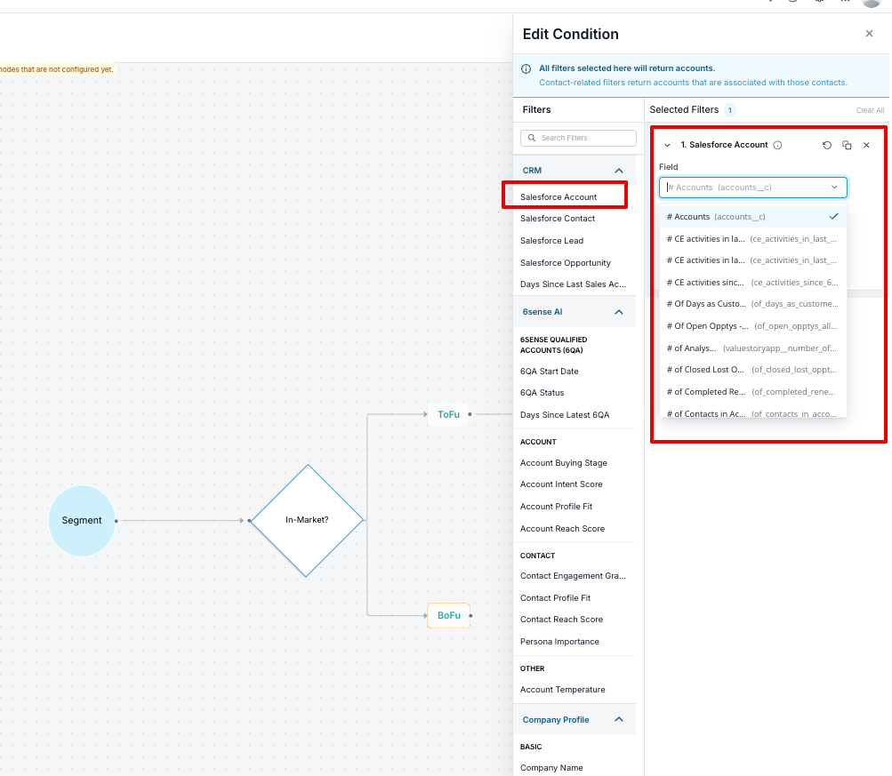Pick the Account Buying Stage filter
The height and width of the screenshot is (776, 892).
(563, 463)
